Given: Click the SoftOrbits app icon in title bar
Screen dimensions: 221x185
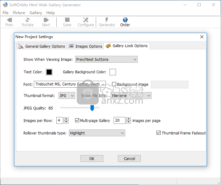Looking at the screenshot, I should (5, 5).
